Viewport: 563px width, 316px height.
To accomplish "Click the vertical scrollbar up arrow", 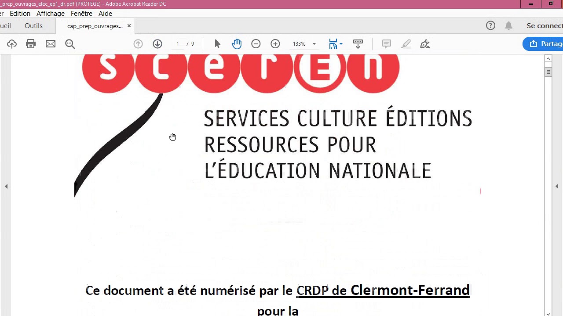I will click(548, 58).
